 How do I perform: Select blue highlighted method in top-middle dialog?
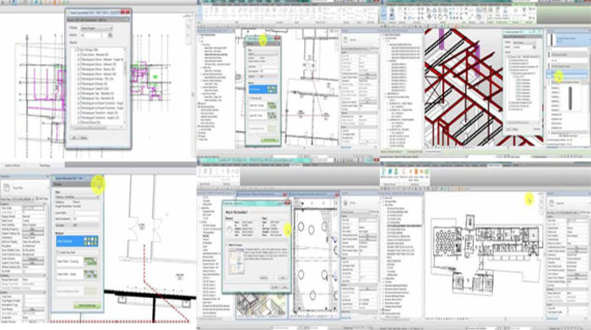pos(263,89)
